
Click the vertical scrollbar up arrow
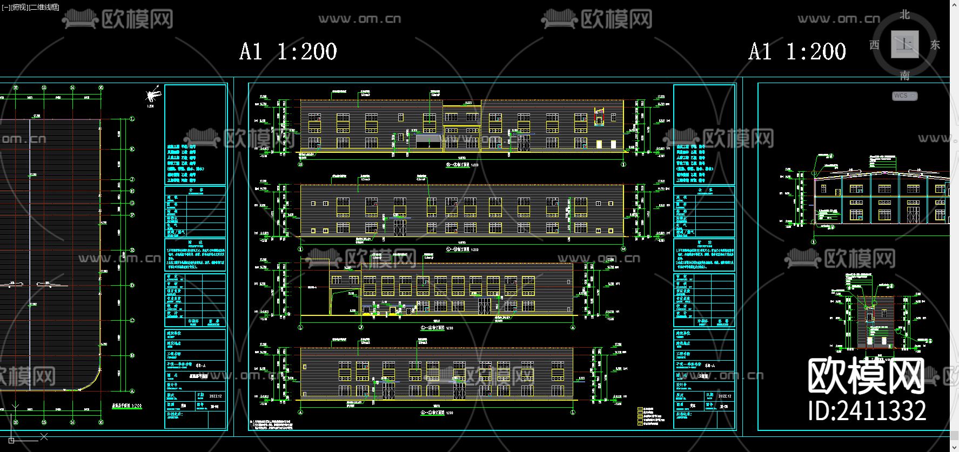point(954,4)
